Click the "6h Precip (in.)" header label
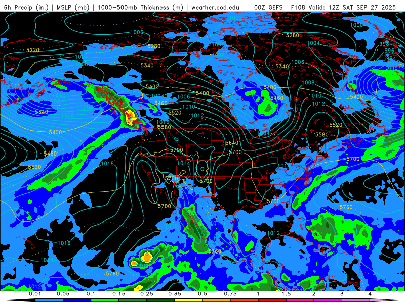405x303 pixels. pos(26,7)
